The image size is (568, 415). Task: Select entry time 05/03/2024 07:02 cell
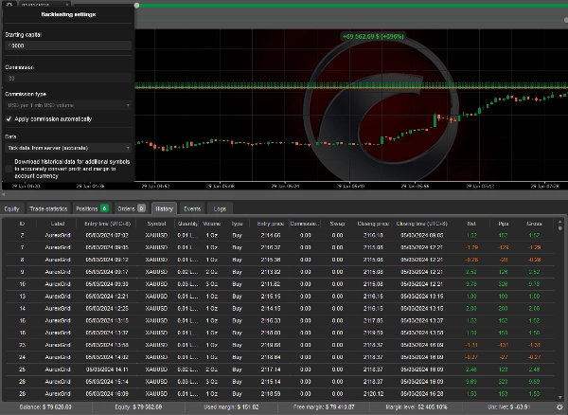pos(107,235)
